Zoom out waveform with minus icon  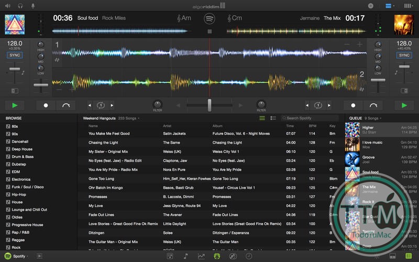[x=347, y=45]
